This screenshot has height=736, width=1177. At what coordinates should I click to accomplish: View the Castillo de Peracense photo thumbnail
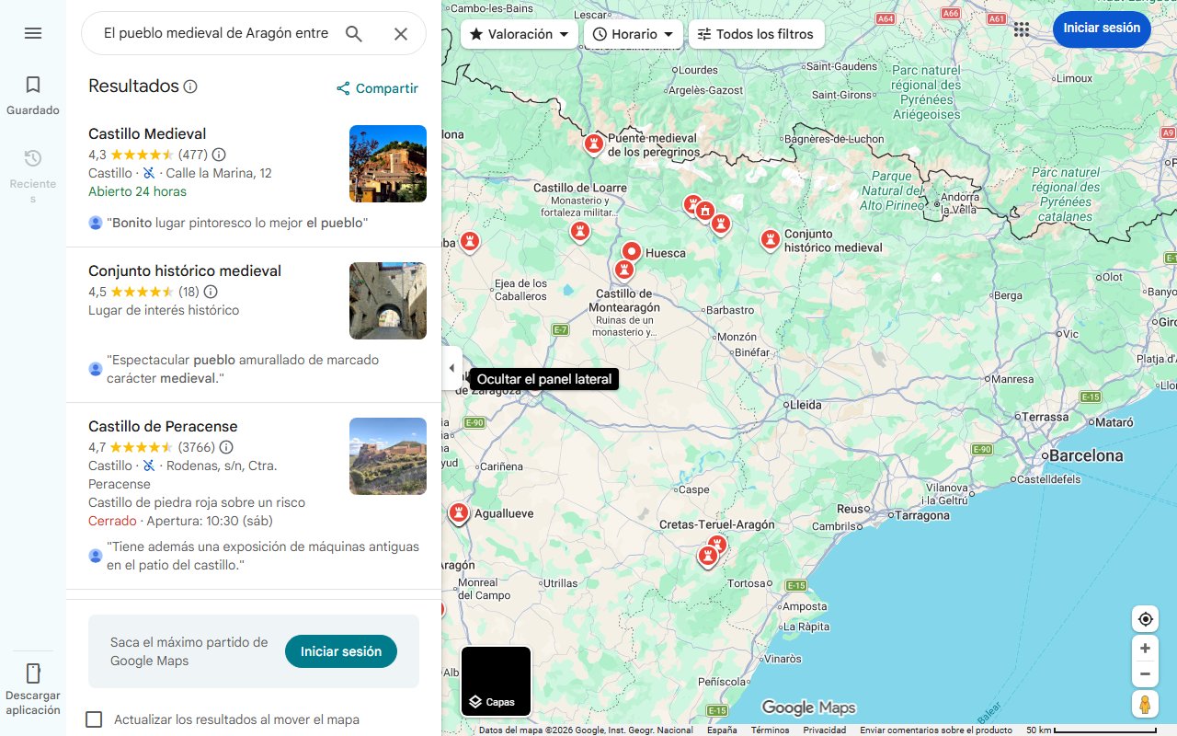tap(387, 456)
